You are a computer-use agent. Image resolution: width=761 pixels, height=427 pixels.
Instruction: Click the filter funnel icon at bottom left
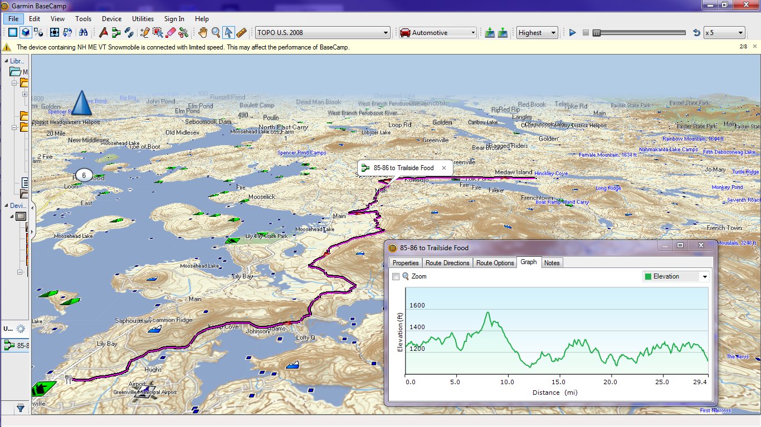pos(21,408)
